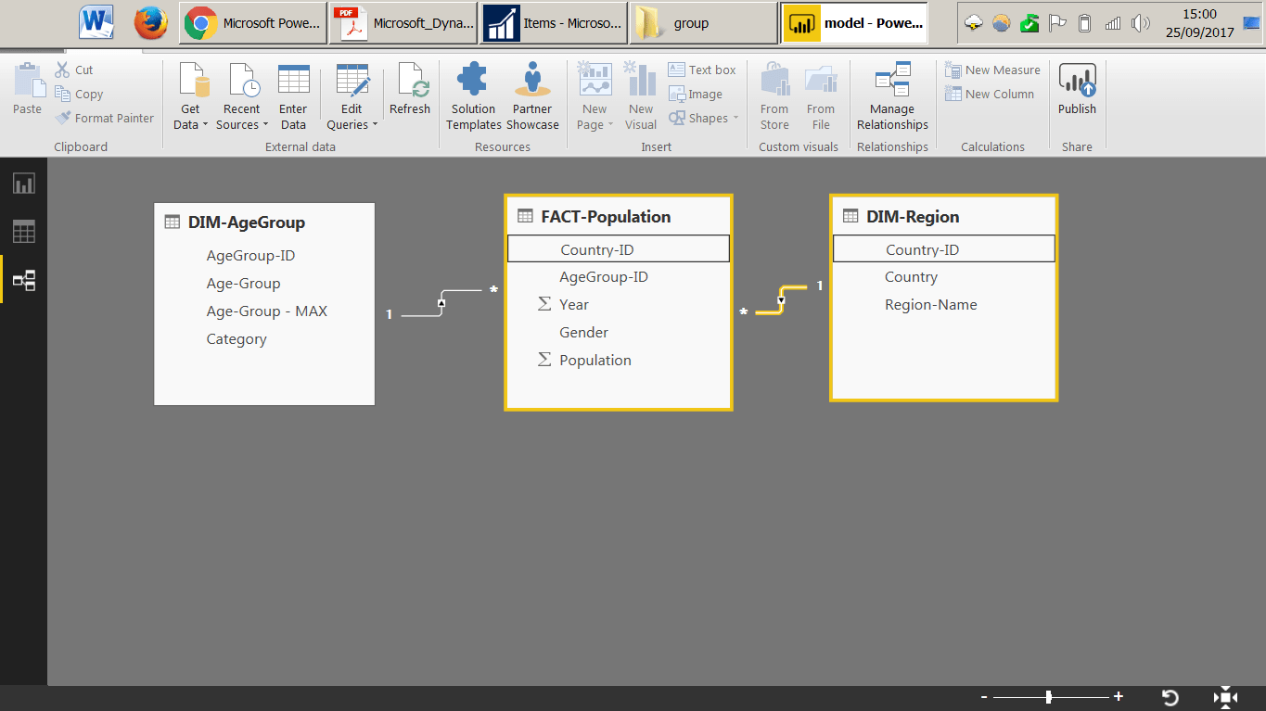This screenshot has width=1266, height=711.
Task: Import custom visual From File
Action: click(x=821, y=97)
